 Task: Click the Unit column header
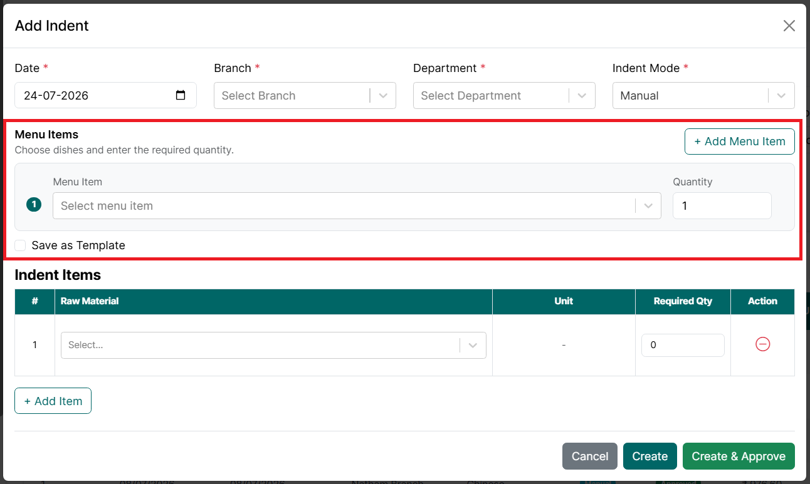(564, 301)
